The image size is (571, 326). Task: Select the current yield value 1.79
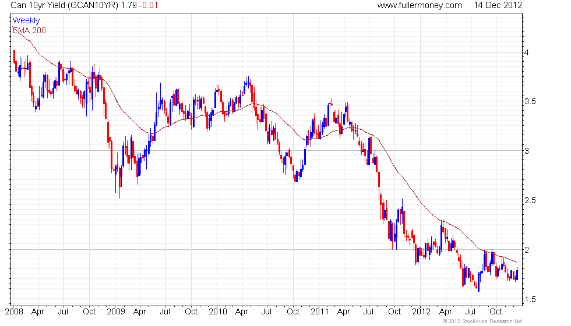pyautogui.click(x=129, y=5)
